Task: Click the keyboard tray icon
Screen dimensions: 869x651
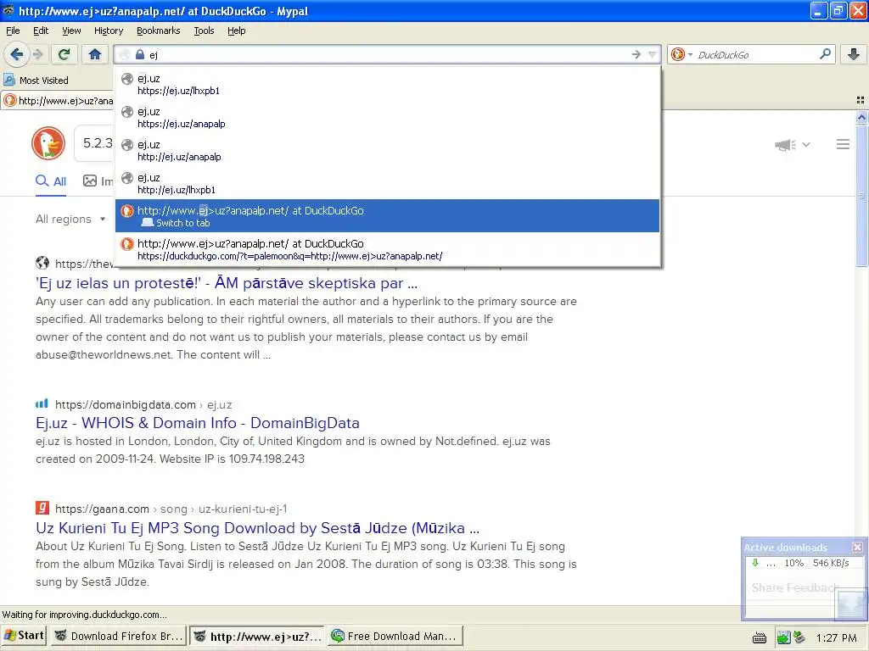Action: (x=760, y=638)
